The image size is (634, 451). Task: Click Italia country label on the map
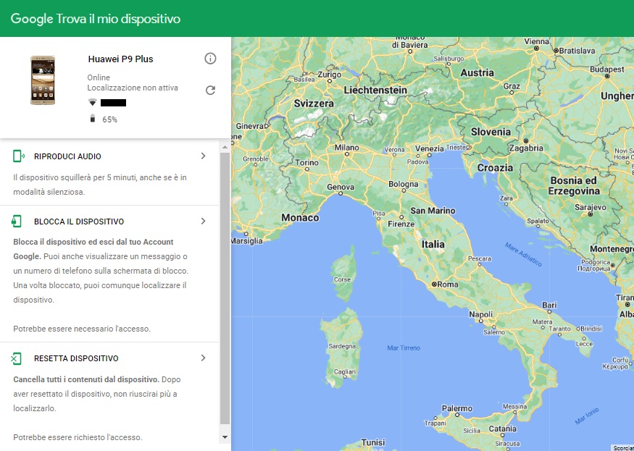(433, 245)
